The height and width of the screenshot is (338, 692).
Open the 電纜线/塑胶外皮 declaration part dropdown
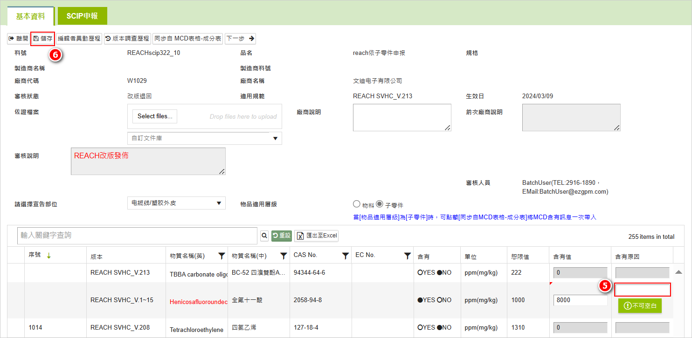pyautogui.click(x=176, y=203)
